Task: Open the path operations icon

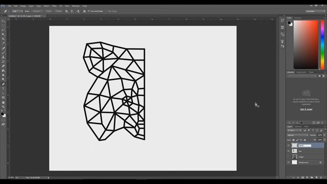Action: (x=66, y=11)
